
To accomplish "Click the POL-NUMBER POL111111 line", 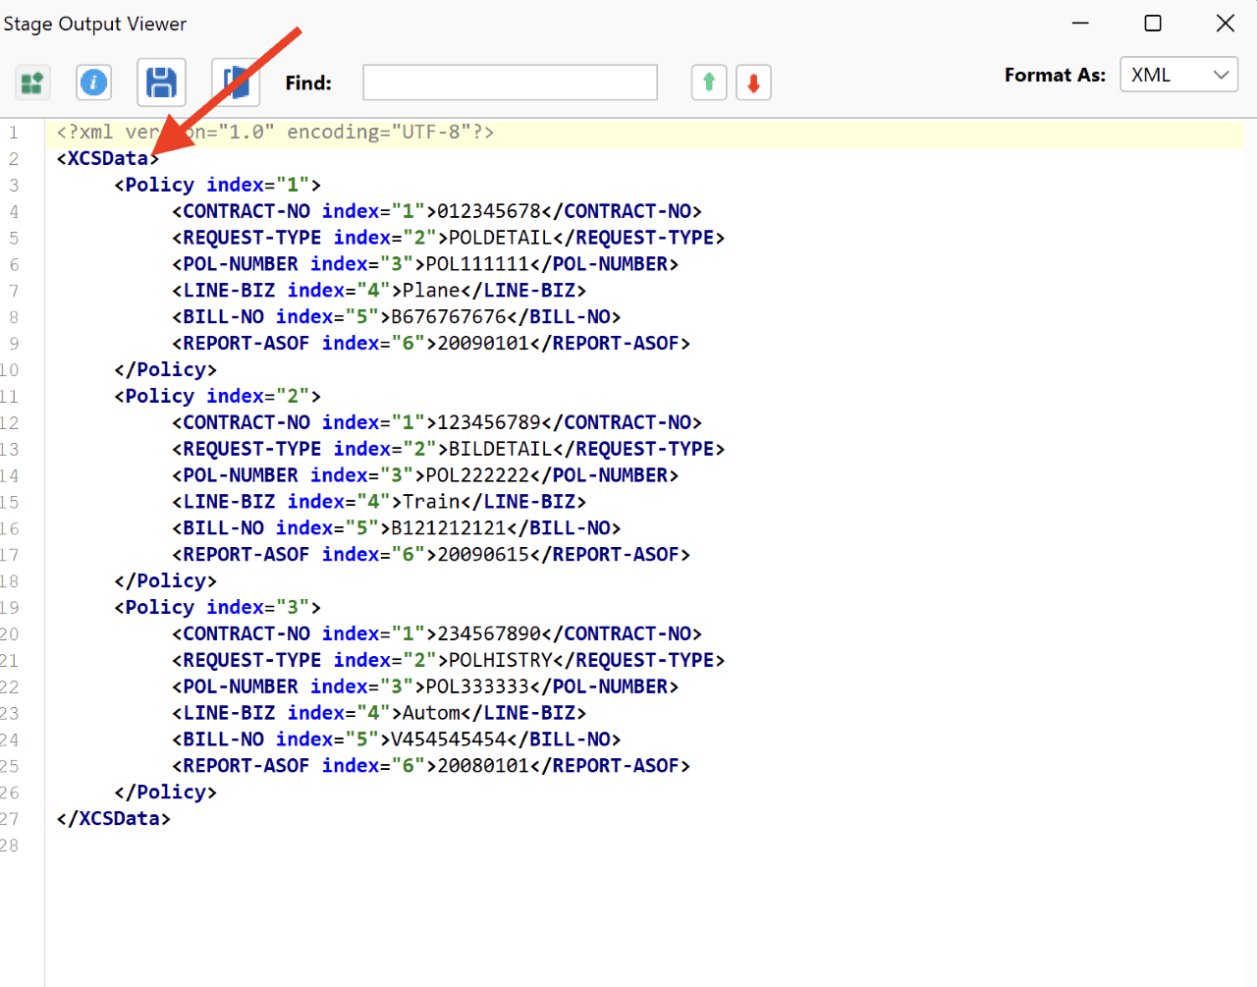I will 425,264.
